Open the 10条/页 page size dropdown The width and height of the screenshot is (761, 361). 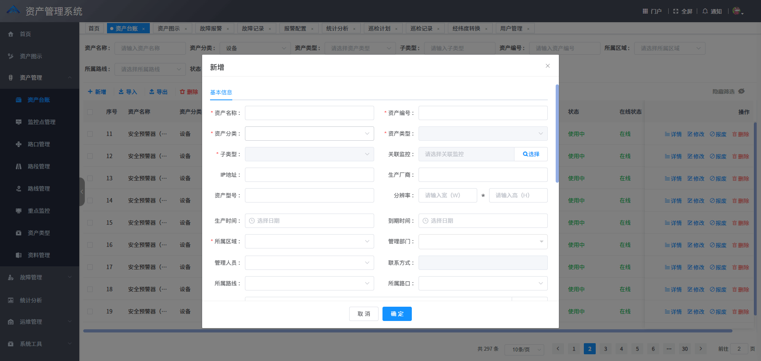point(524,349)
